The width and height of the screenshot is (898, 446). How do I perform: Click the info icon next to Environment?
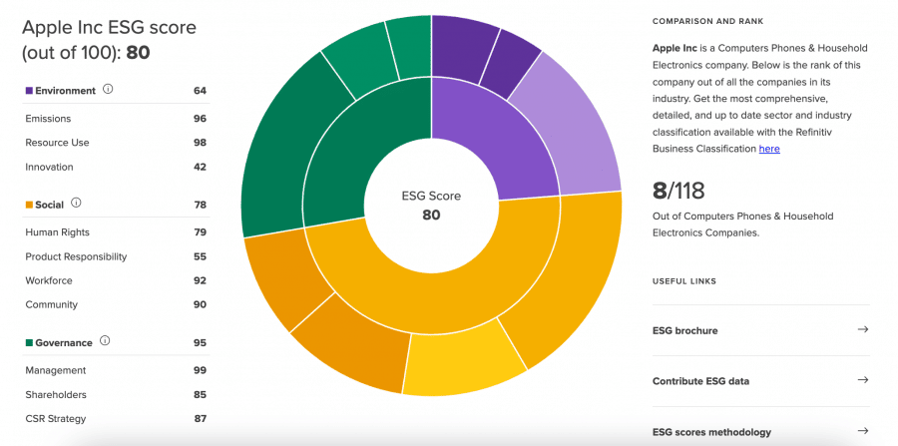coord(108,90)
